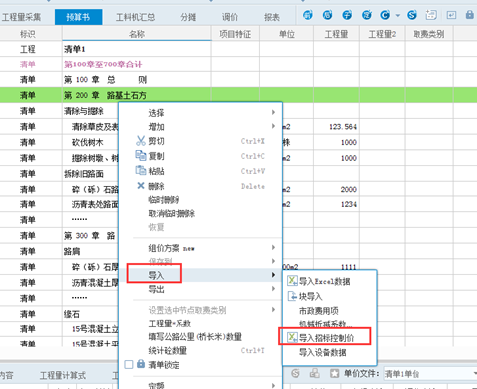
Task: Click the blue S toolbar icon
Action: (412, 15)
